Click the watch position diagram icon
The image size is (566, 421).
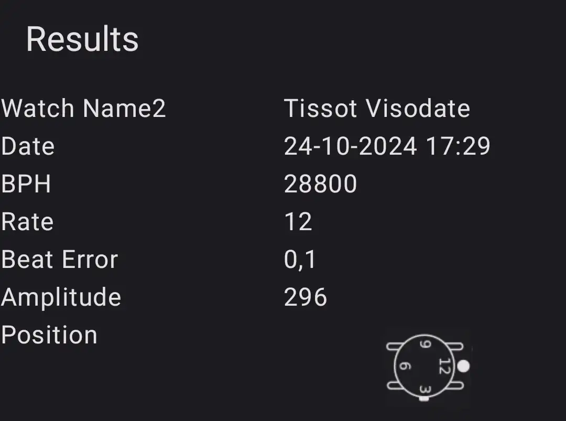point(428,367)
